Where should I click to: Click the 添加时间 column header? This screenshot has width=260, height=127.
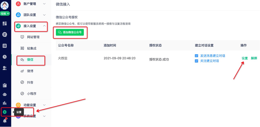(110, 45)
